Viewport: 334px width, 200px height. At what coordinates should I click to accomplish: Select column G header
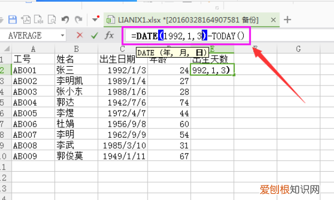pyautogui.click(x=298, y=49)
